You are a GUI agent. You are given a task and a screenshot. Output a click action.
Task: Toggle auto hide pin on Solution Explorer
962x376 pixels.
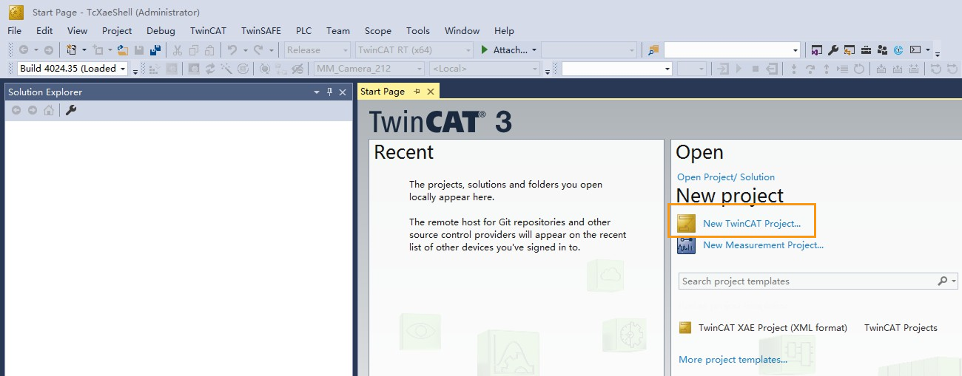coord(329,92)
